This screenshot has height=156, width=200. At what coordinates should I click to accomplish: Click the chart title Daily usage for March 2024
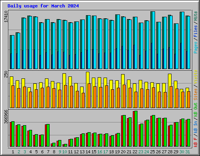pos(43,6)
